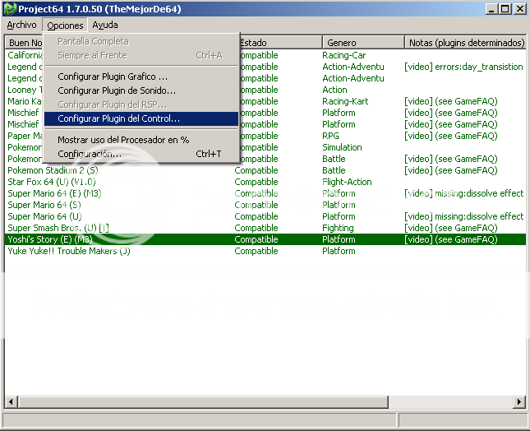530x431 pixels.
Task: Click the Action genre cell for Looney row
Action: (x=334, y=90)
